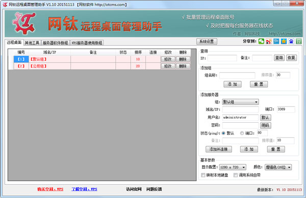The width and height of the screenshot is (306, 198).
Task: Click the 组名称 input field
Action: pyautogui.click(x=237, y=75)
